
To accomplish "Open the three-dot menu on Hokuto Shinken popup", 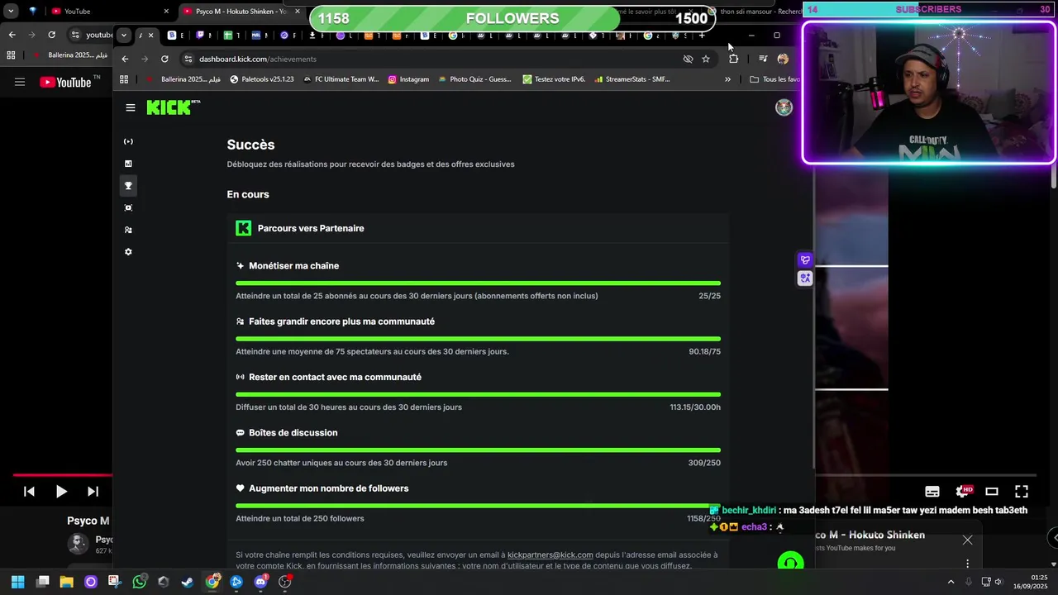I will pos(967,564).
